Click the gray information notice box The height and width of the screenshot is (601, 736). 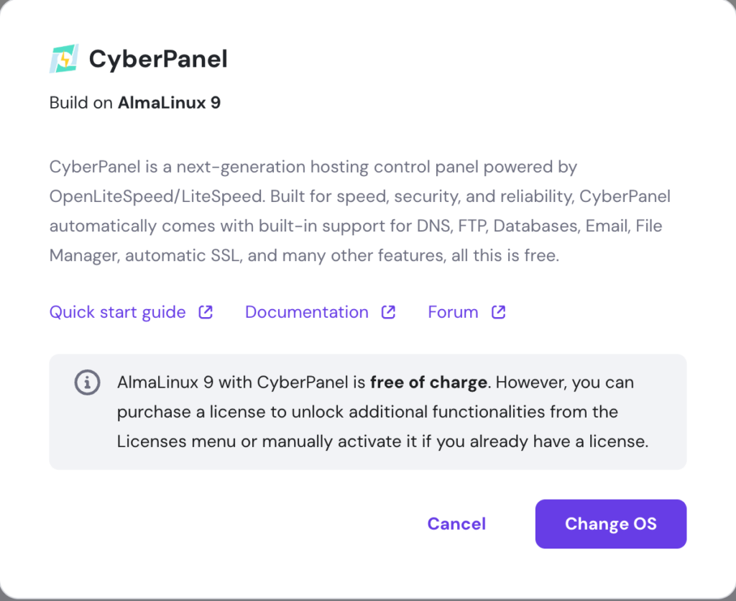coord(368,411)
